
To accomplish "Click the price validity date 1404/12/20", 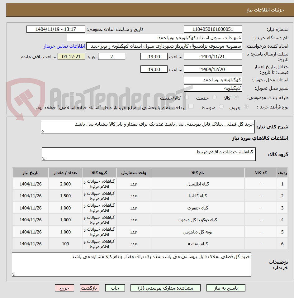I will (x=213, y=70).
